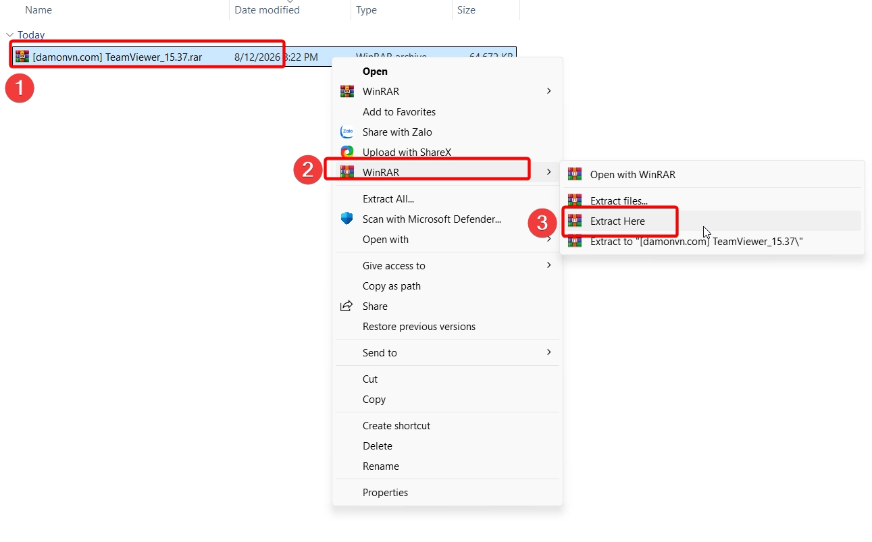Click icon beside Extract files...

pos(575,200)
